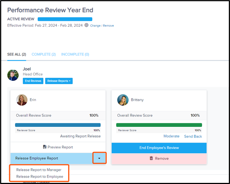Click the Preview Report document icon
Image resolution: width=230 pixels, height=184 pixels.
coord(45,147)
